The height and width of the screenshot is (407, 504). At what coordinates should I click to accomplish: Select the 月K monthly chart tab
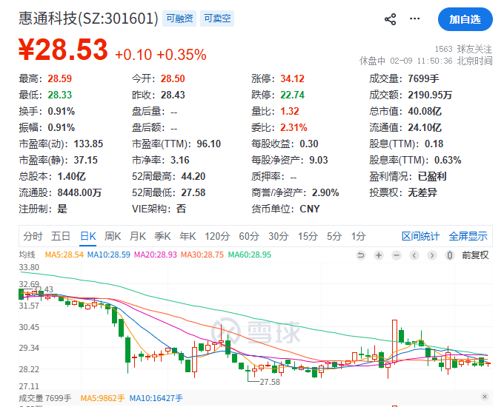pyautogui.click(x=138, y=236)
